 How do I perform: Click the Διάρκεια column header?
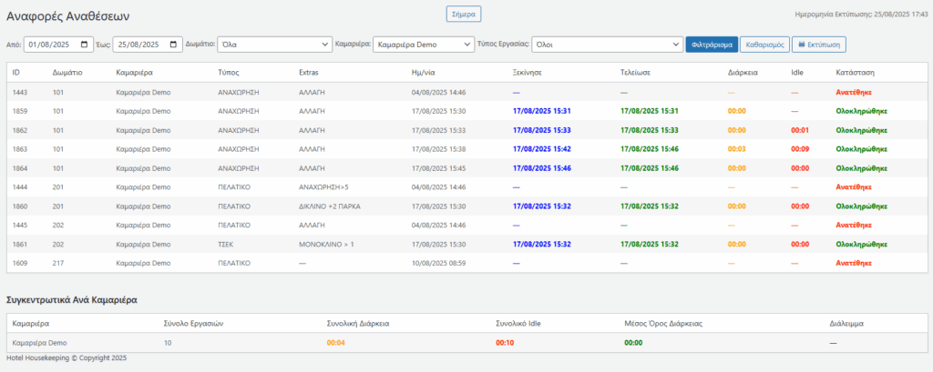tap(743, 72)
